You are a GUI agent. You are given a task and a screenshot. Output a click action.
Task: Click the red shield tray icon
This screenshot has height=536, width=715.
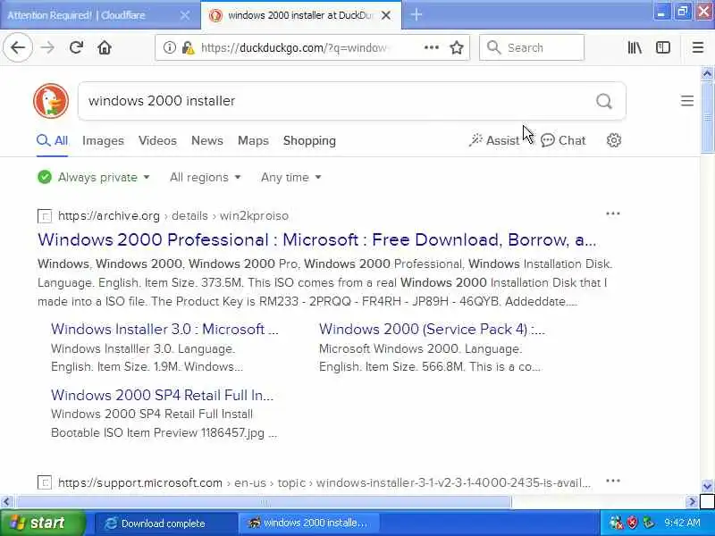pyautogui.click(x=632, y=523)
